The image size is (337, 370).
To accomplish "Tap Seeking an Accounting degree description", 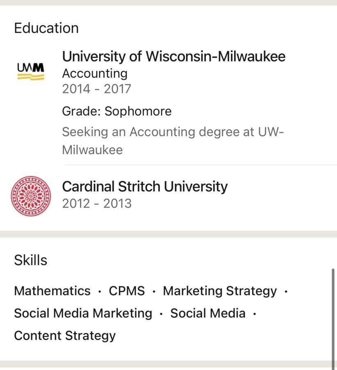I will pyautogui.click(x=173, y=141).
